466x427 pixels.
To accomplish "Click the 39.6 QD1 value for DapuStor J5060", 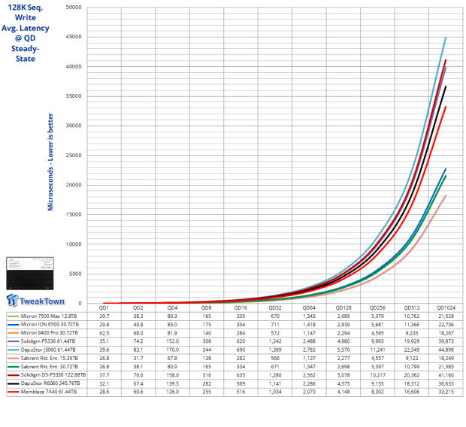I will pos(104,350).
